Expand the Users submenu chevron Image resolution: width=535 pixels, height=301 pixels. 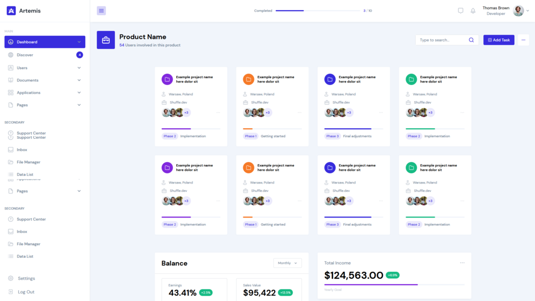79,68
